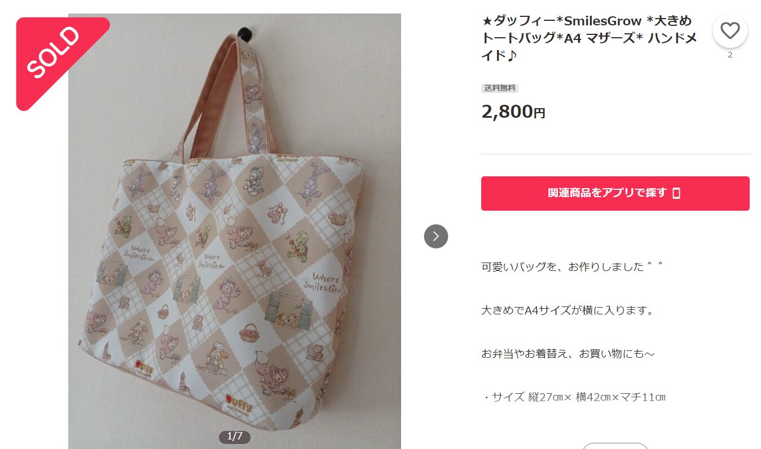The height and width of the screenshot is (449, 761).
Task: Click the partially visible rounded button below description
Action: (615, 446)
